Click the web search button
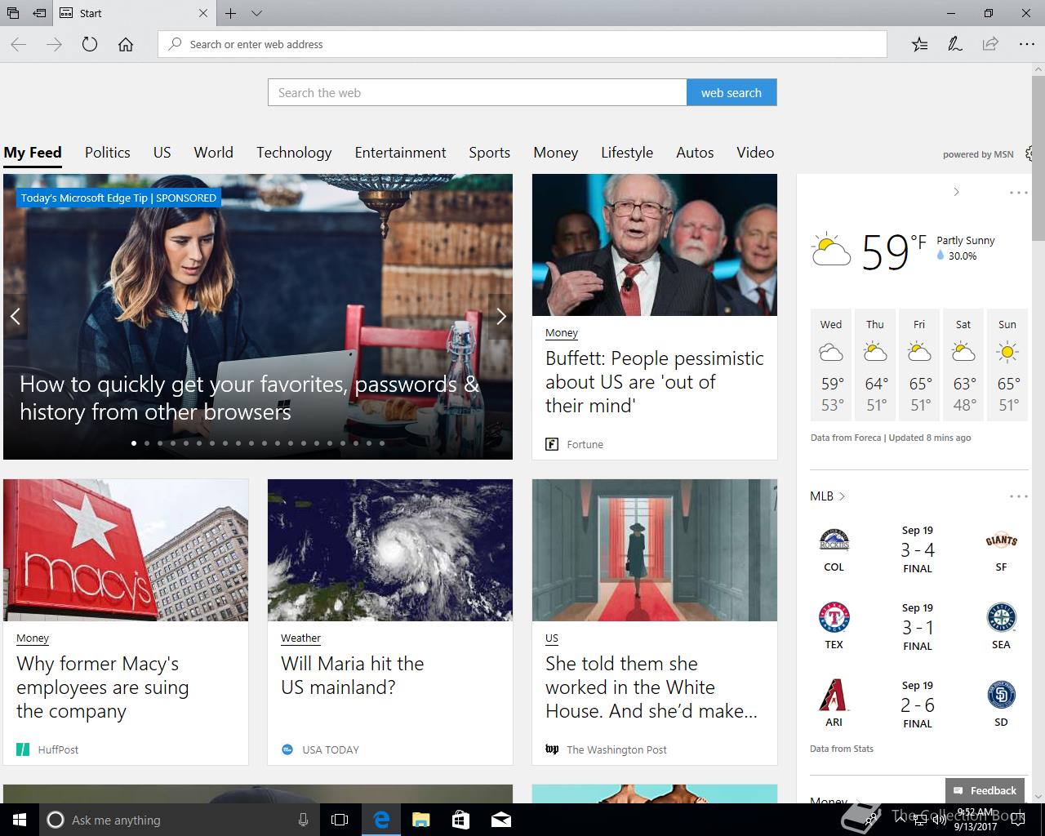This screenshot has width=1045, height=836. click(x=731, y=92)
